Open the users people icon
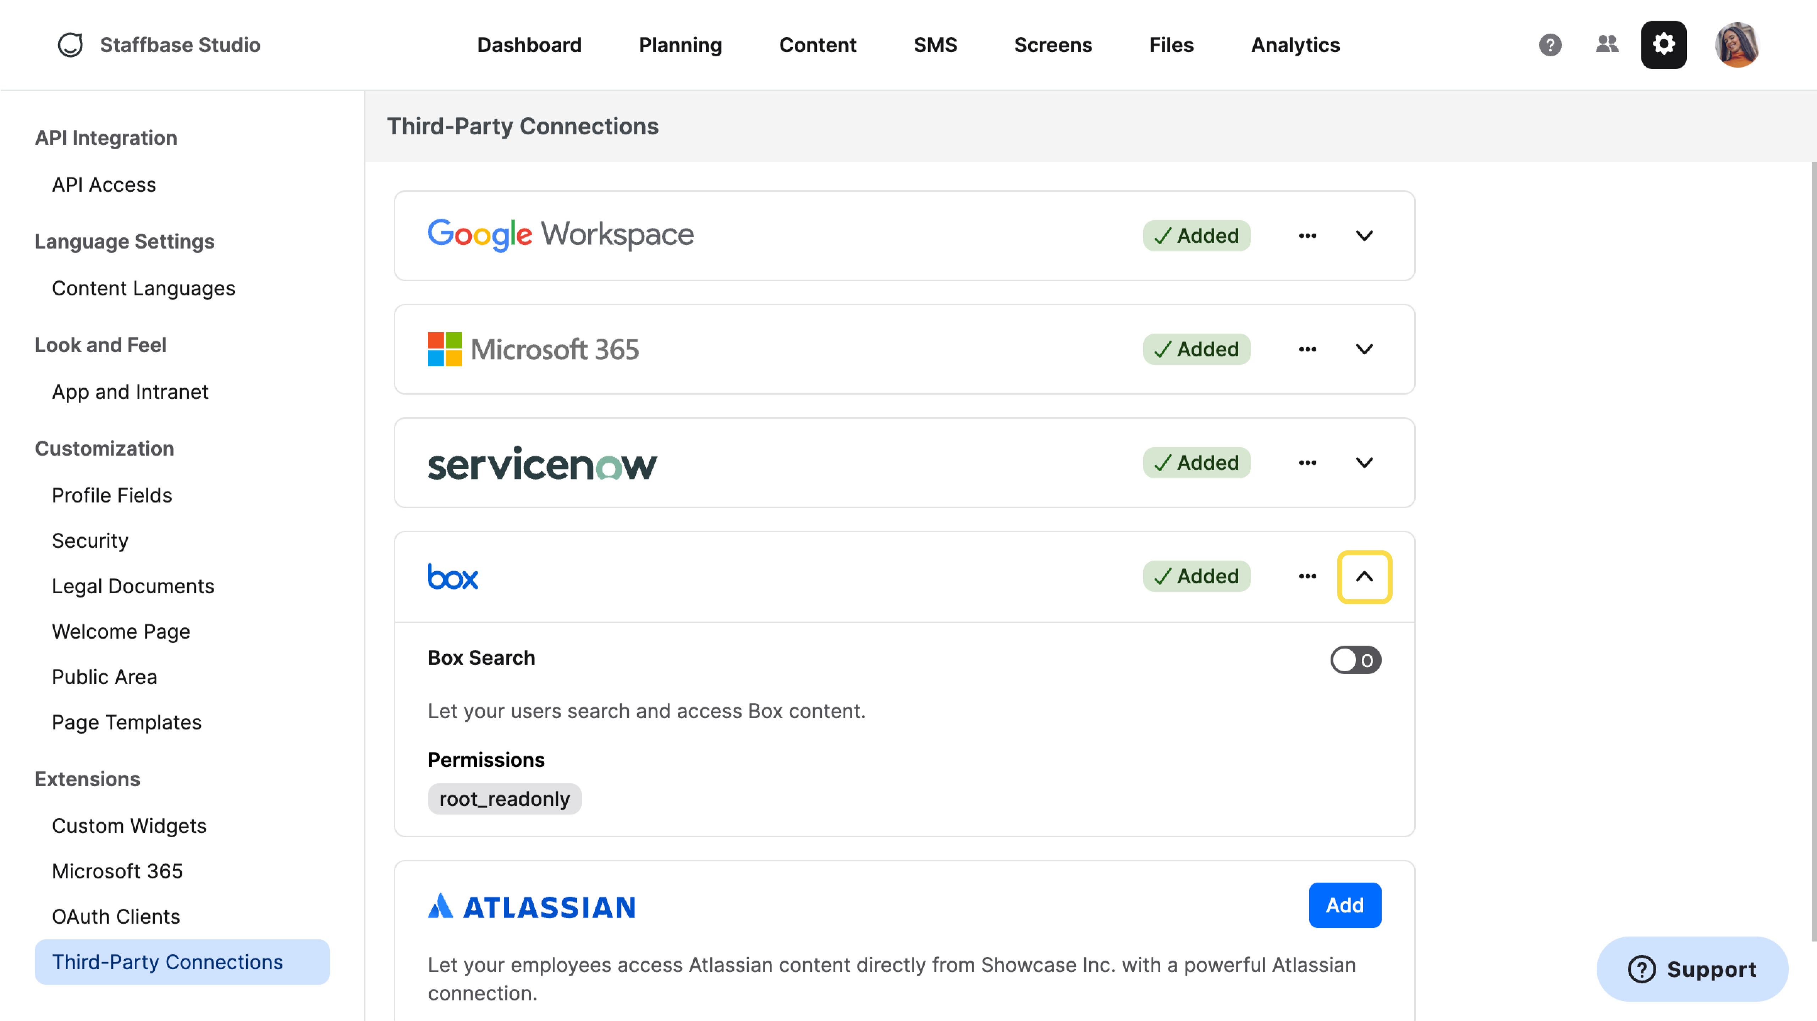Screen dimensions: 1817x1021 tap(1607, 44)
